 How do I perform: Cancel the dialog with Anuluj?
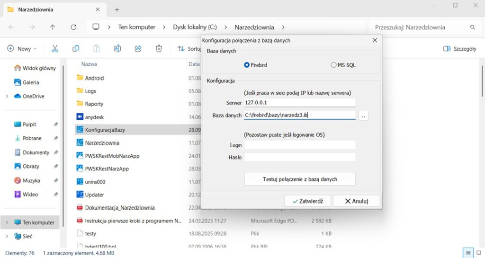[356, 201]
